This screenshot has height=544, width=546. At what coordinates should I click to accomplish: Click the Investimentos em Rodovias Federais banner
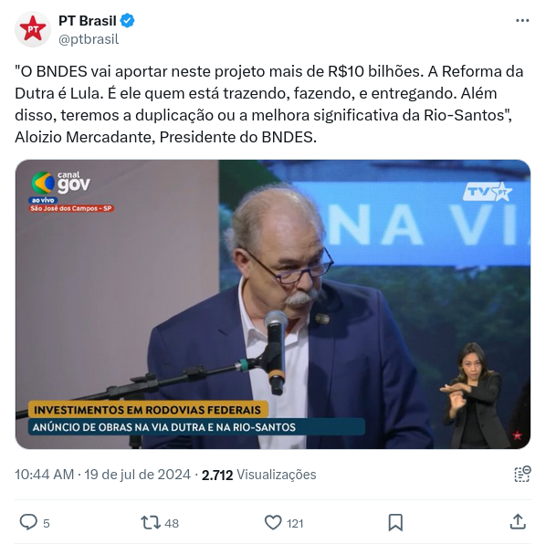148,410
